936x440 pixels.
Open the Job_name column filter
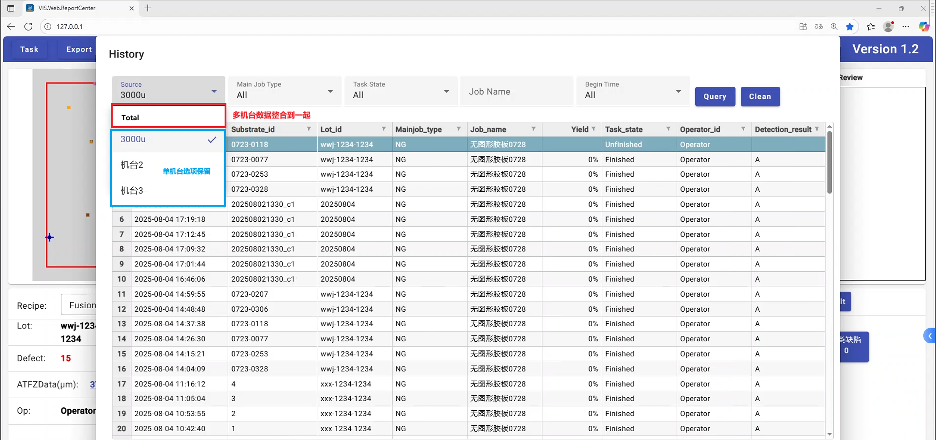pos(533,129)
